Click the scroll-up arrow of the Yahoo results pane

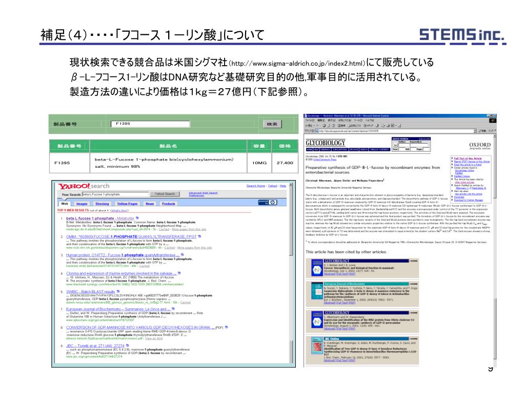[291, 184]
